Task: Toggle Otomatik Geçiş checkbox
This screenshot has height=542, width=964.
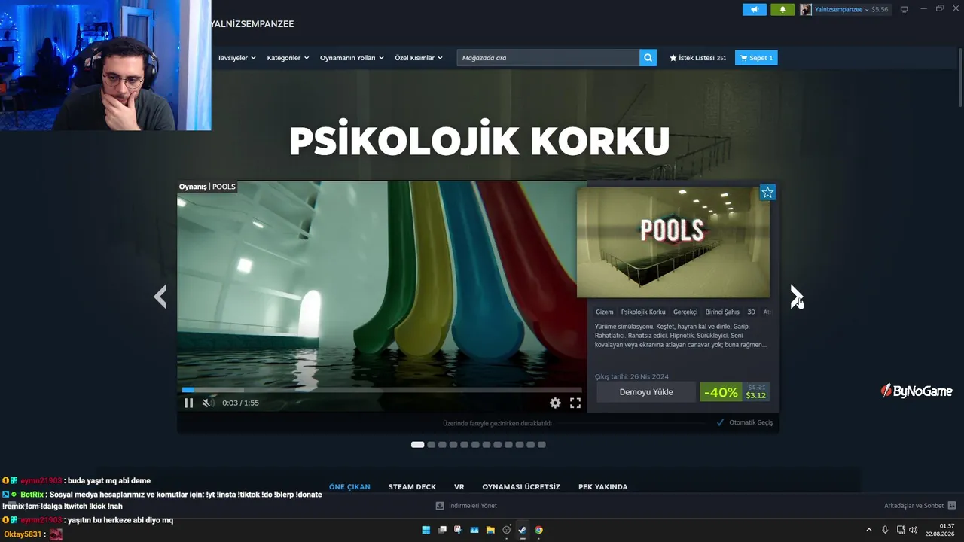Action: coord(721,422)
